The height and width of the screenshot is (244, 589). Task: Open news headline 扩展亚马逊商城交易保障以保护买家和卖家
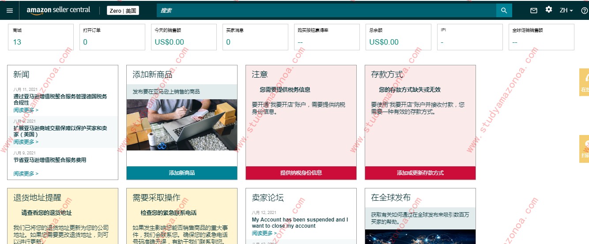(x=60, y=131)
